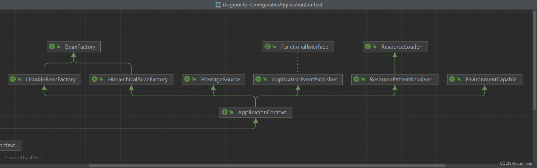Screen dimensions: 537x168
Task: Click the interface icon on ListableBeanFactory
Action: [13, 79]
